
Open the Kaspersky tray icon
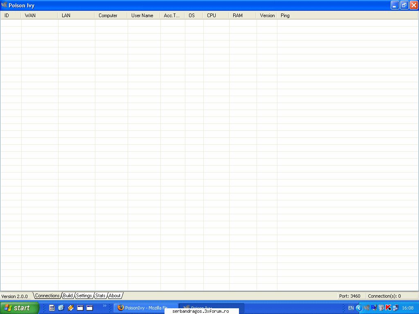coord(388,308)
